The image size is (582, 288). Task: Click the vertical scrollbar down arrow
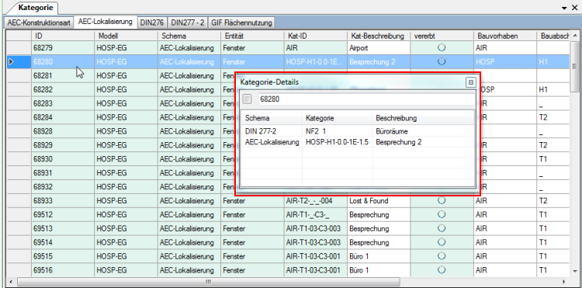pos(575,271)
